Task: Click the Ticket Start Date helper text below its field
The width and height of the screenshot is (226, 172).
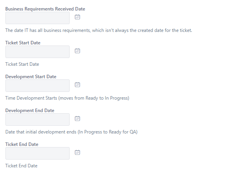Action: 22,64
